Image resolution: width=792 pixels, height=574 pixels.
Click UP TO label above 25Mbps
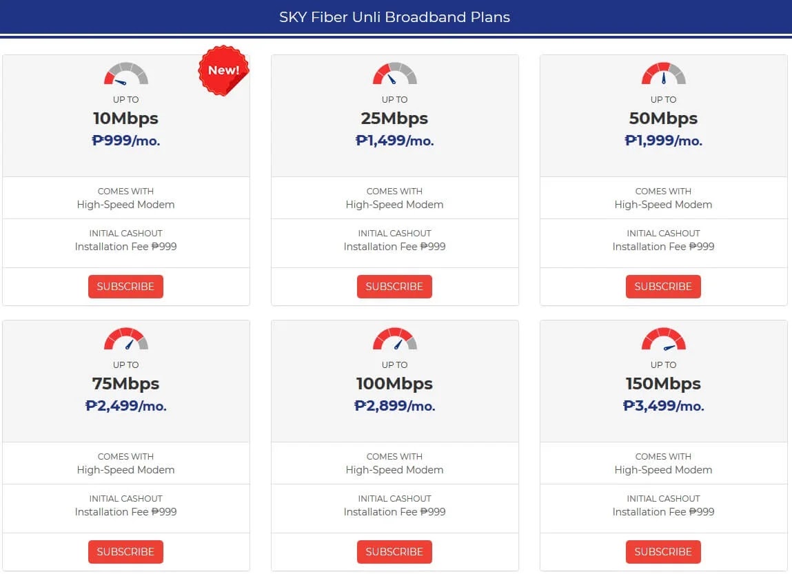click(x=394, y=99)
